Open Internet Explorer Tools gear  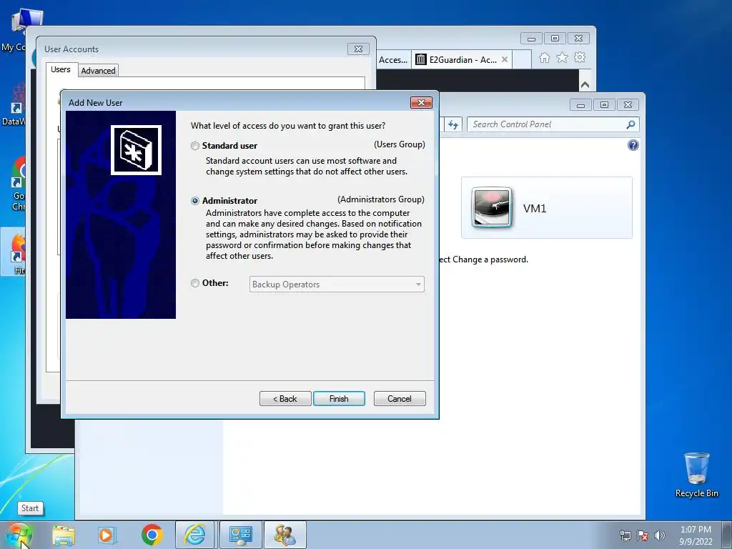coord(580,57)
